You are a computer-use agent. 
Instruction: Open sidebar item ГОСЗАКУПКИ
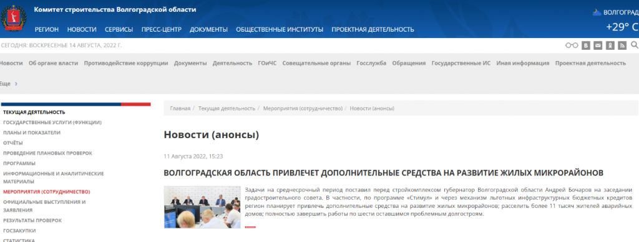pyautogui.click(x=19, y=231)
